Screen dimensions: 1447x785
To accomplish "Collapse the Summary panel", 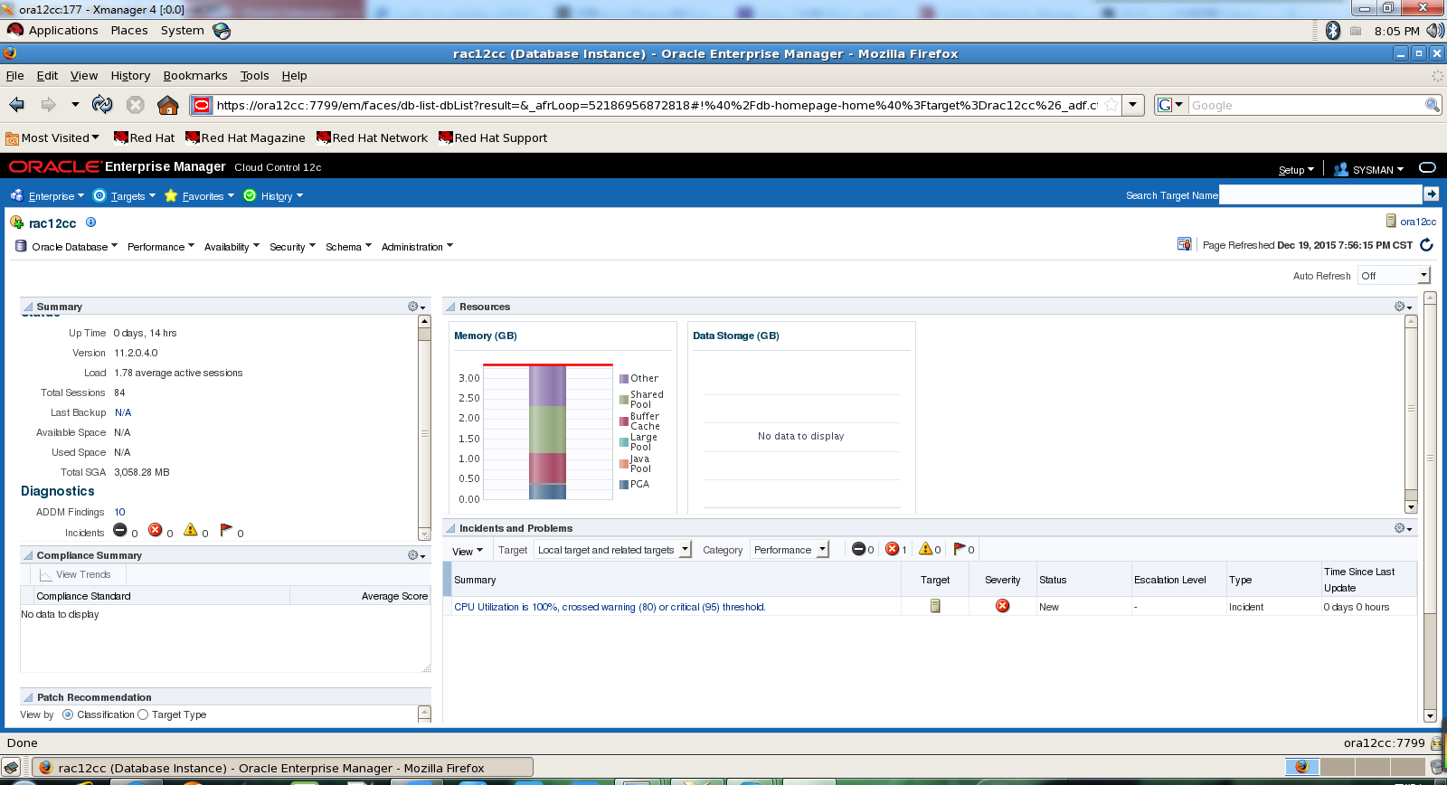I will click(x=27, y=307).
